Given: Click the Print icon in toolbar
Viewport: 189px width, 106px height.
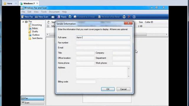Looking at the screenshot, I should [124, 17].
